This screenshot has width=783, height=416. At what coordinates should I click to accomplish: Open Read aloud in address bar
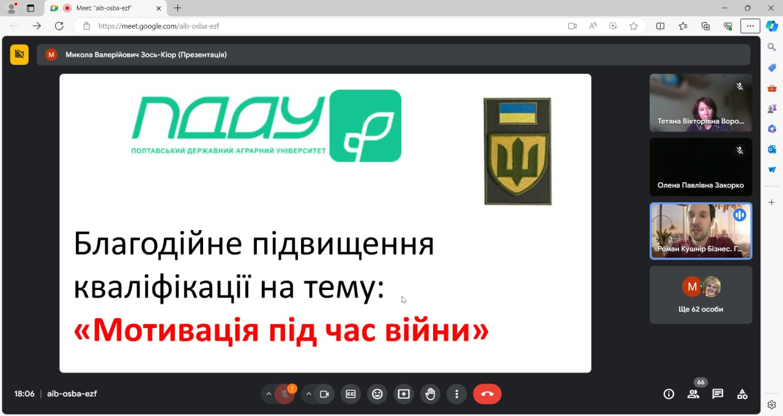tap(593, 26)
